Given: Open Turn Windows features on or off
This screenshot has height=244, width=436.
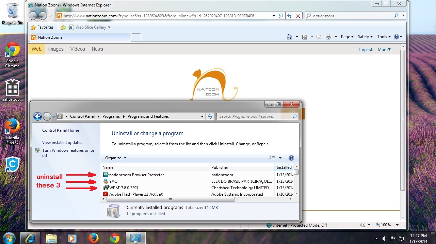Looking at the screenshot, I should click(68, 153).
